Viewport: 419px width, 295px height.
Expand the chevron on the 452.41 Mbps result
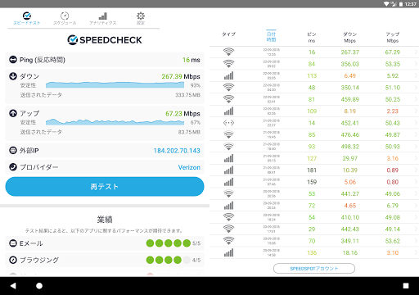[416, 123]
